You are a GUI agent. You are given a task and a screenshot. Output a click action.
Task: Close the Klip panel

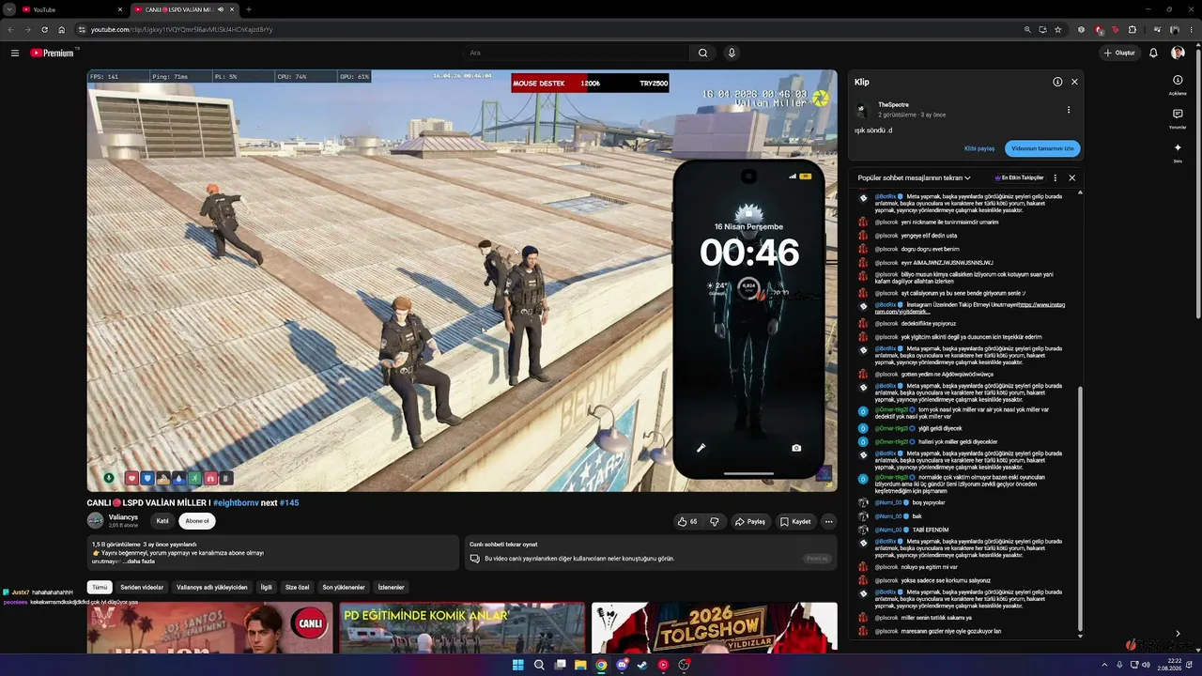point(1074,82)
